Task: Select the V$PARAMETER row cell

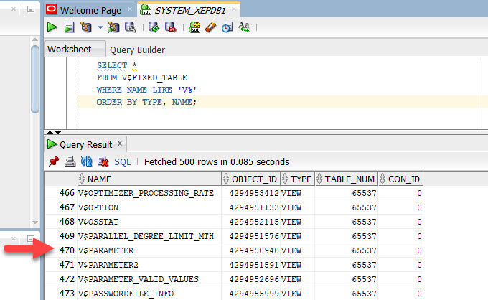Action: pyautogui.click(x=149, y=250)
